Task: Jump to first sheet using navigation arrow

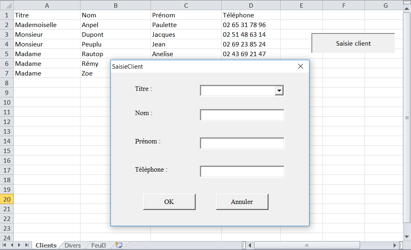Action: click(4, 245)
